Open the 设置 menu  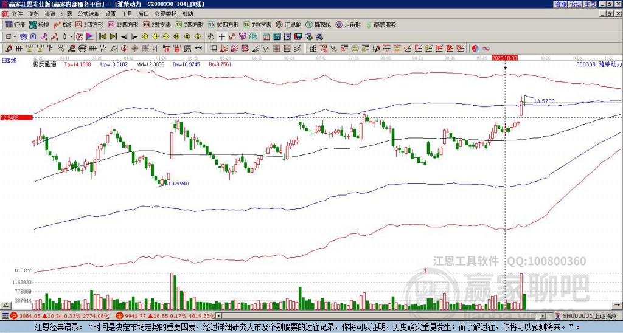coord(111,14)
